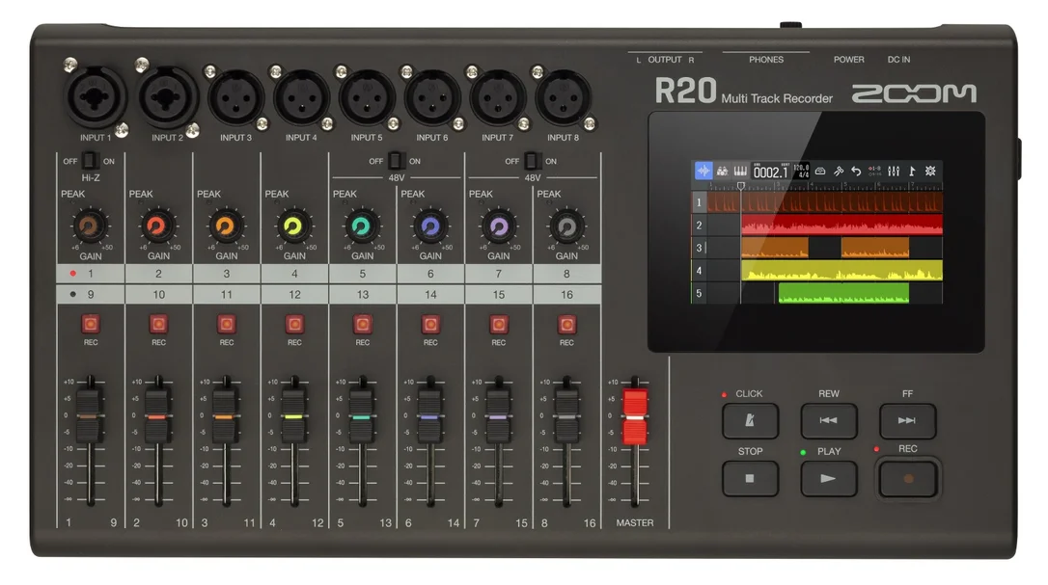This screenshot has height=585, width=1048.
Task: Click the channel 8/16 fader cap
Action: tap(566, 416)
